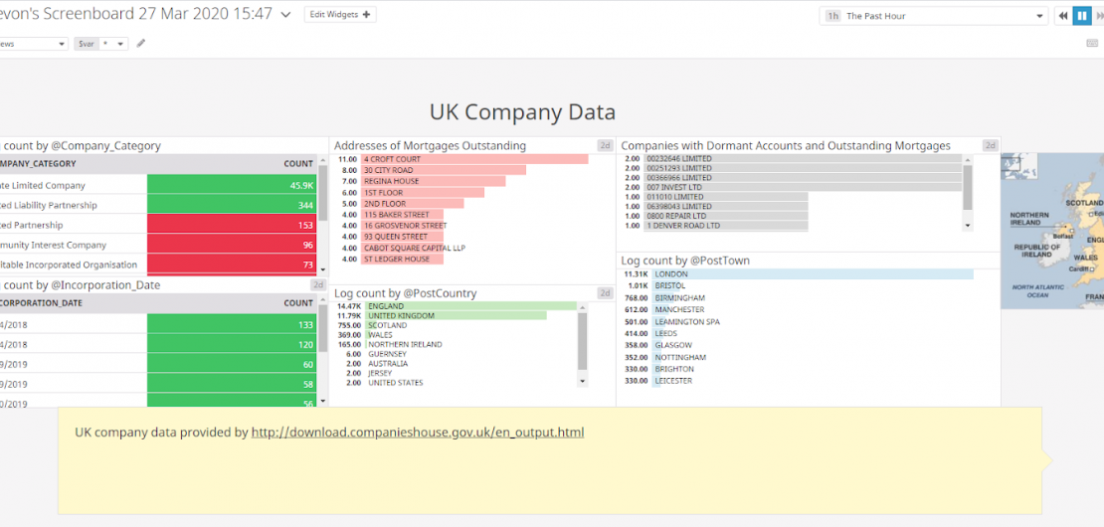Open the companieshouse.gov.uk download link
This screenshot has height=527, width=1104.
pos(418,432)
